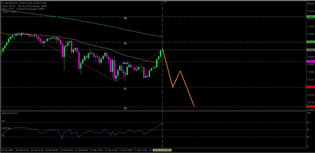Click the OB overbought label in RSI panel
This screenshot has height=153, width=315.
[x=3, y=121]
